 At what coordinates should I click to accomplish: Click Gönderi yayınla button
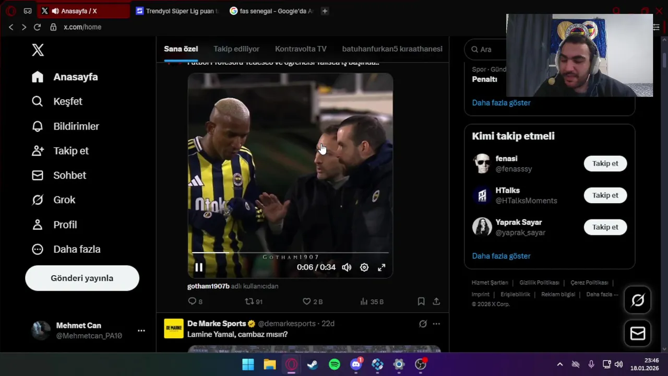tap(82, 278)
